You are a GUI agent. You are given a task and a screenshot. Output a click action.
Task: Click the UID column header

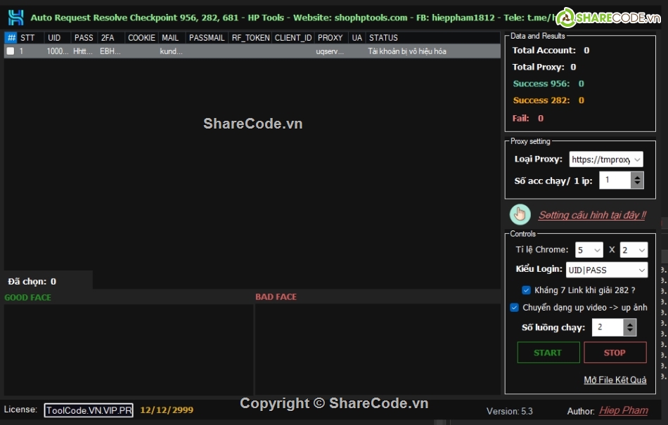click(57, 38)
